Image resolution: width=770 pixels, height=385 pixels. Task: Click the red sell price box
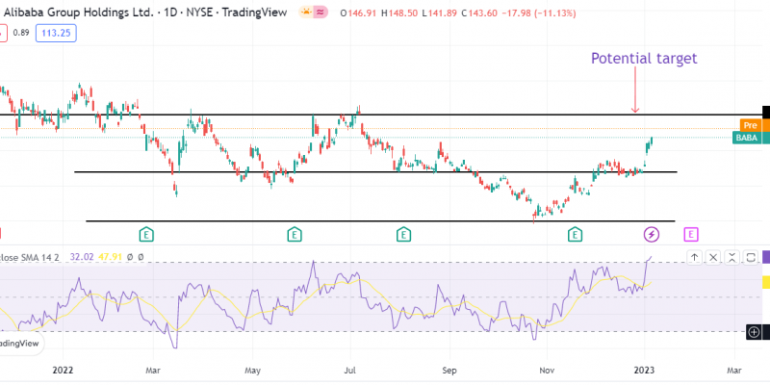click(3, 33)
